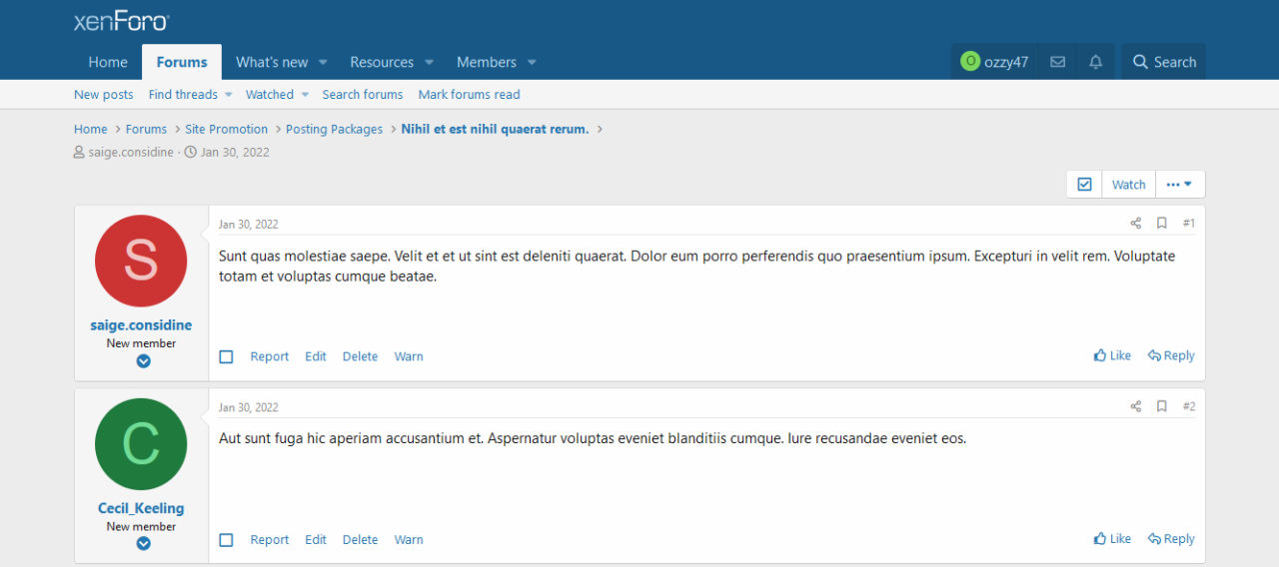Click the share icon on post #2
The width and height of the screenshot is (1279, 567).
pyautogui.click(x=1135, y=407)
